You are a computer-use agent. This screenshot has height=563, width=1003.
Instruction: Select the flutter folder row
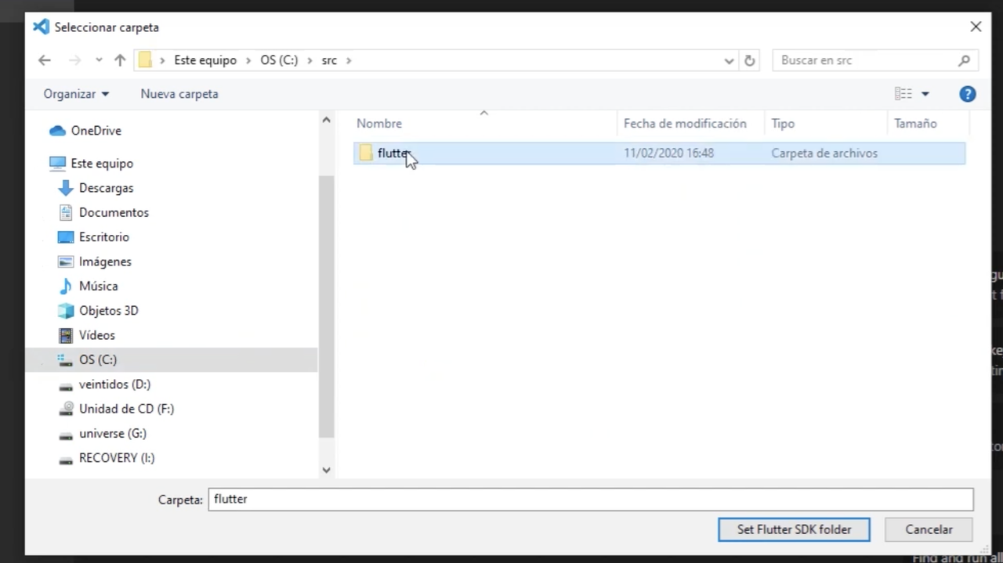[660, 153]
